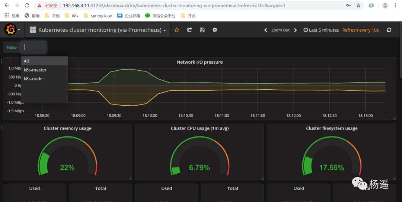Open the Chrome profile avatar
This screenshot has width=402, height=202.
coord(385,5)
